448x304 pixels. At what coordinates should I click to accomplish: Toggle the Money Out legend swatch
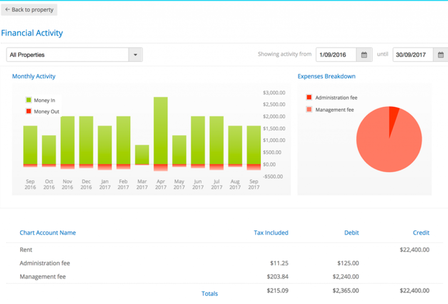point(29,112)
